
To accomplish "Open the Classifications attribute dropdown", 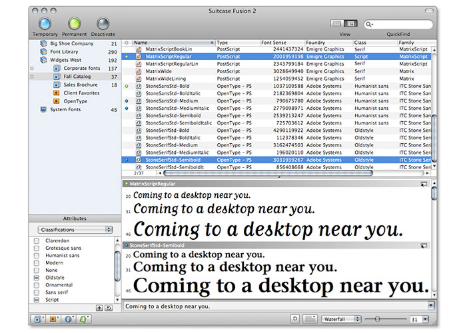I will click(75, 230).
